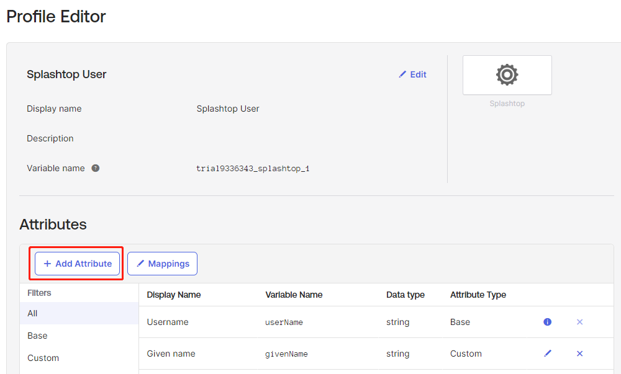Select the Base filter
Image resolution: width=621 pixels, height=374 pixels.
pyautogui.click(x=79, y=336)
